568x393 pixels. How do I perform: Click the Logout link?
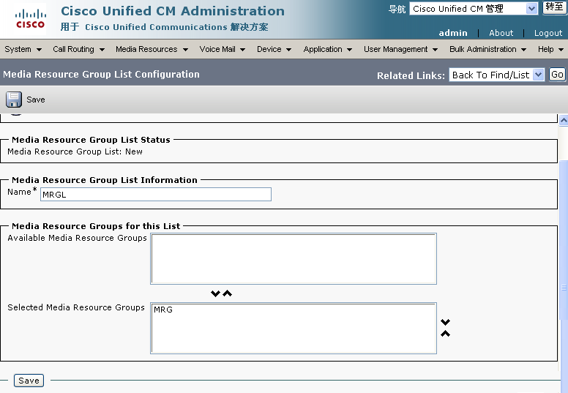pos(548,33)
